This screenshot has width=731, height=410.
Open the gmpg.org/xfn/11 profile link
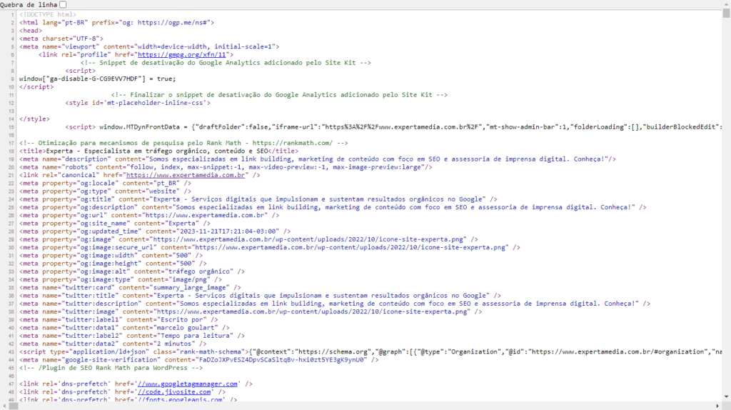point(182,54)
